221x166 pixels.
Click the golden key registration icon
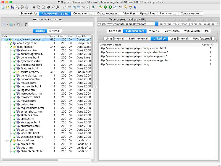tap(126, 7)
